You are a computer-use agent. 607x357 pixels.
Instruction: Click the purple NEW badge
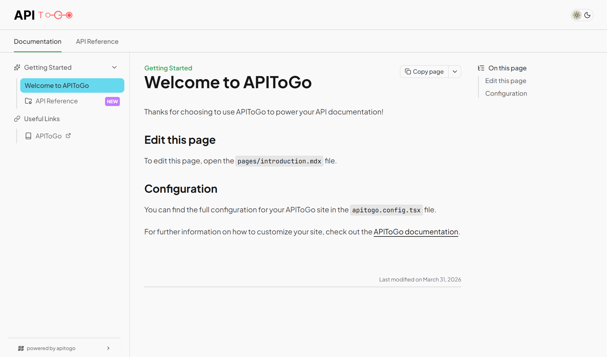click(112, 101)
